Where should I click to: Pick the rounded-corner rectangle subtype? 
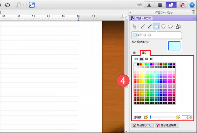(140, 35)
